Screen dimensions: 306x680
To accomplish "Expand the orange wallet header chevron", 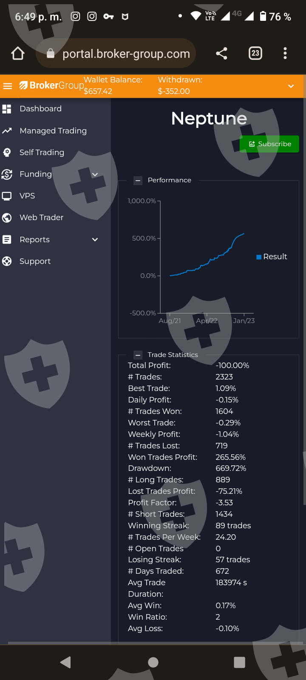I will pos(291,86).
